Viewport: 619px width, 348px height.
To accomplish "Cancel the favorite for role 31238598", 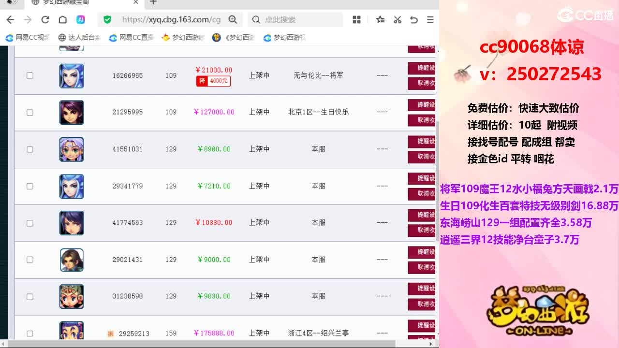I will tap(422, 304).
